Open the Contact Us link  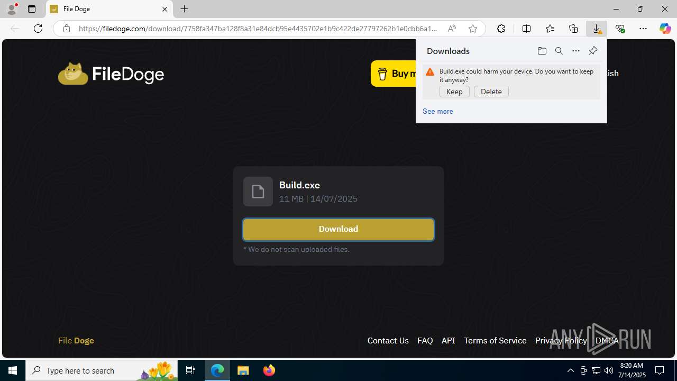coord(388,341)
